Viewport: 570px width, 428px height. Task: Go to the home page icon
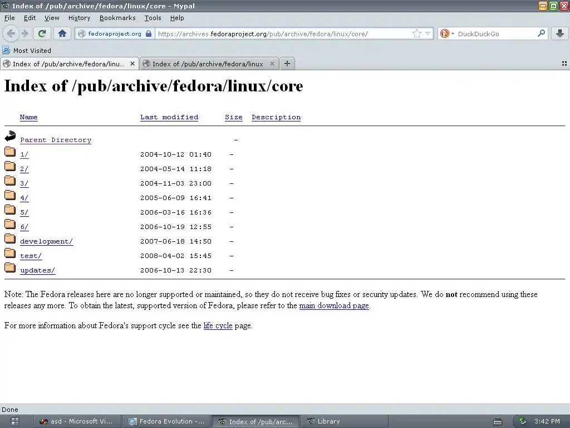point(62,34)
